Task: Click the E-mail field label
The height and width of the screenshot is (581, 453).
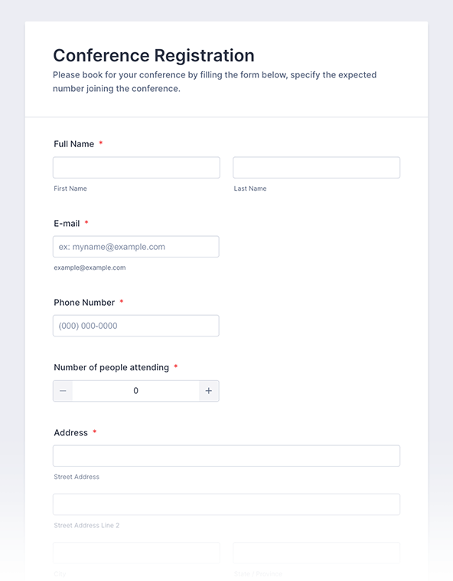Action: [67, 224]
